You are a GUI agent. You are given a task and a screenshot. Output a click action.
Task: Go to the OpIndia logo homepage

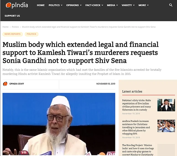point(17,5)
